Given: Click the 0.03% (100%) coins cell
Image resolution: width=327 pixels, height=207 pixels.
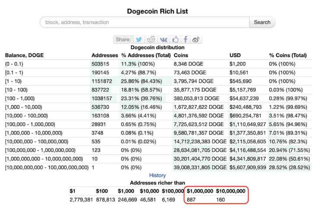Looking at the screenshot, I should tap(286, 90).
